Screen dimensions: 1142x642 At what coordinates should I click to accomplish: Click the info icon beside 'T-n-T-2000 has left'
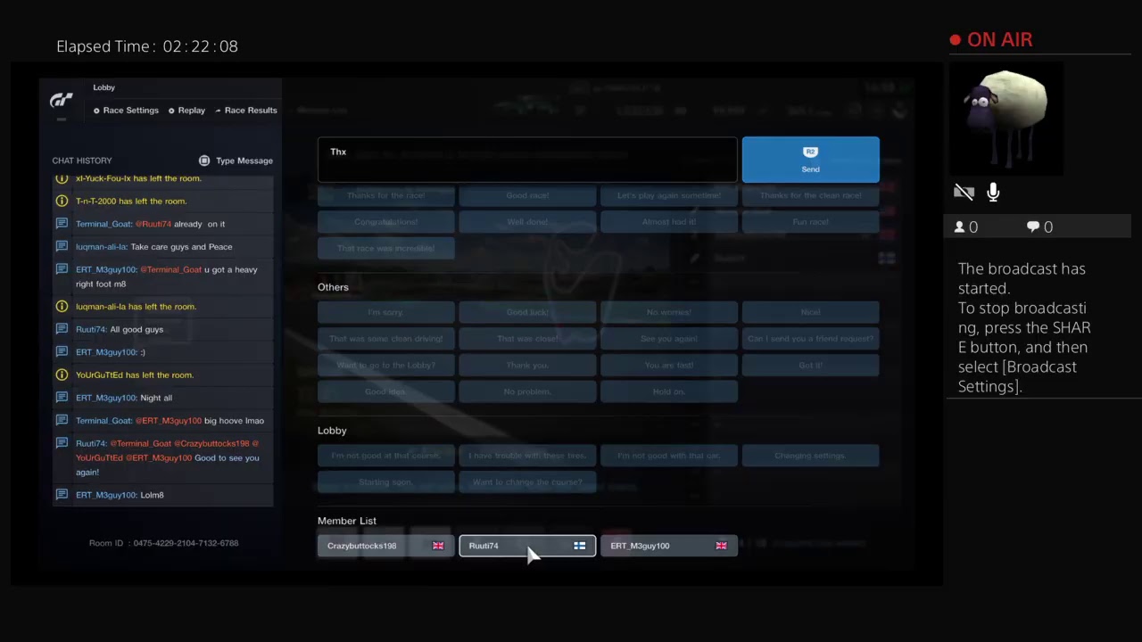pyautogui.click(x=62, y=202)
